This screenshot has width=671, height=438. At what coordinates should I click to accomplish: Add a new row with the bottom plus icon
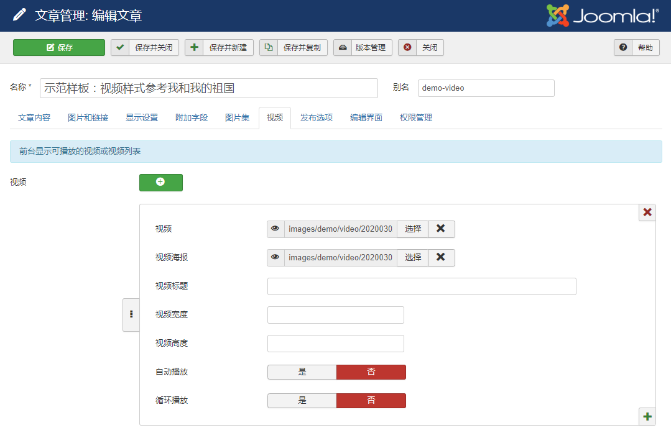[647, 416]
